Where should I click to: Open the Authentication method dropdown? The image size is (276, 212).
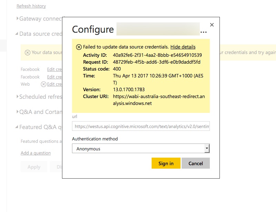coord(141,149)
